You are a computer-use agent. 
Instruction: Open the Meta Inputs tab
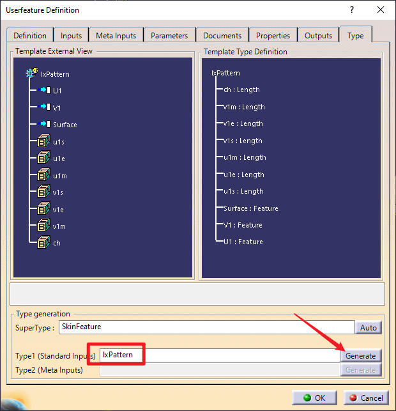(x=116, y=35)
